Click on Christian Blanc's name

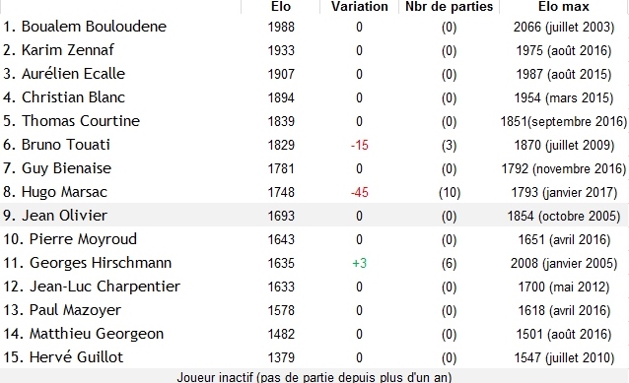pos(73,97)
